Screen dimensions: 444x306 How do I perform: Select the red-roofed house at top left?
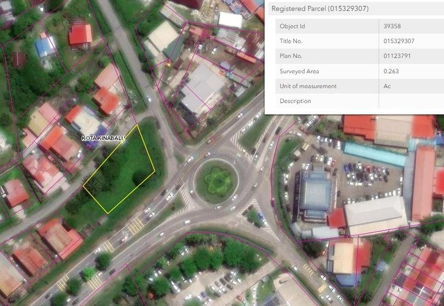tap(80, 34)
